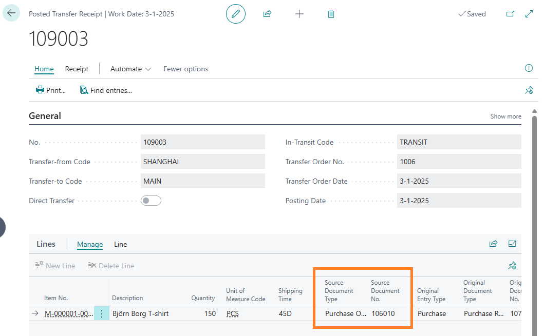Viewport: 544px width, 336px height.
Task: Click the Find entries... button
Action: pos(106,90)
